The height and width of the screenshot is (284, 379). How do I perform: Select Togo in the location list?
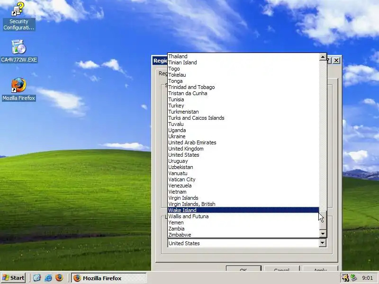coord(244,69)
